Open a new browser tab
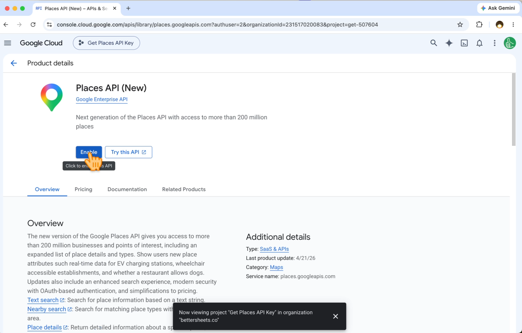Image resolution: width=522 pixels, height=333 pixels. [x=128, y=9]
